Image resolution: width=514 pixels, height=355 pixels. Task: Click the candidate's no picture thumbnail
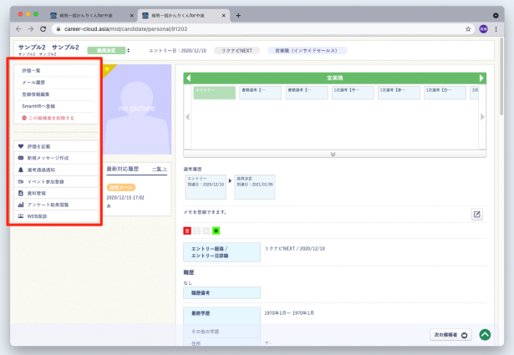pyautogui.click(x=137, y=109)
